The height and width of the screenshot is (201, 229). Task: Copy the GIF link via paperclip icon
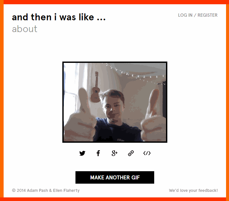tap(131, 153)
